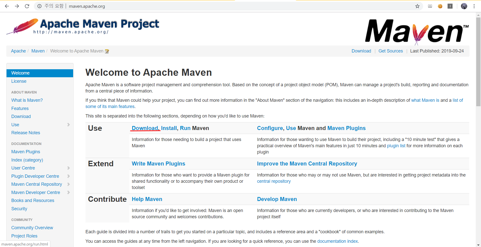Viewport: 481px width, 247px height.
Task: Click Maven Plugins heading link
Action: (x=346, y=128)
